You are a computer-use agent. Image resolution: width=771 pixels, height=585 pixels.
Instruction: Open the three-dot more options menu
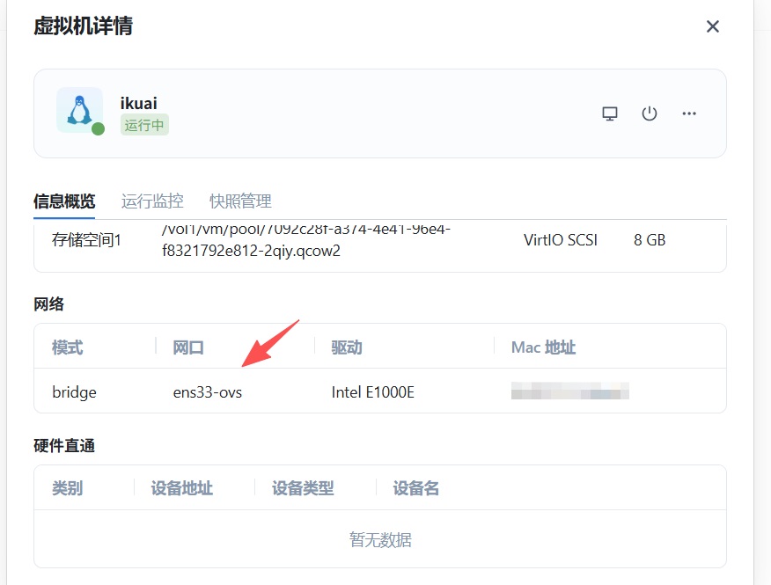(689, 113)
